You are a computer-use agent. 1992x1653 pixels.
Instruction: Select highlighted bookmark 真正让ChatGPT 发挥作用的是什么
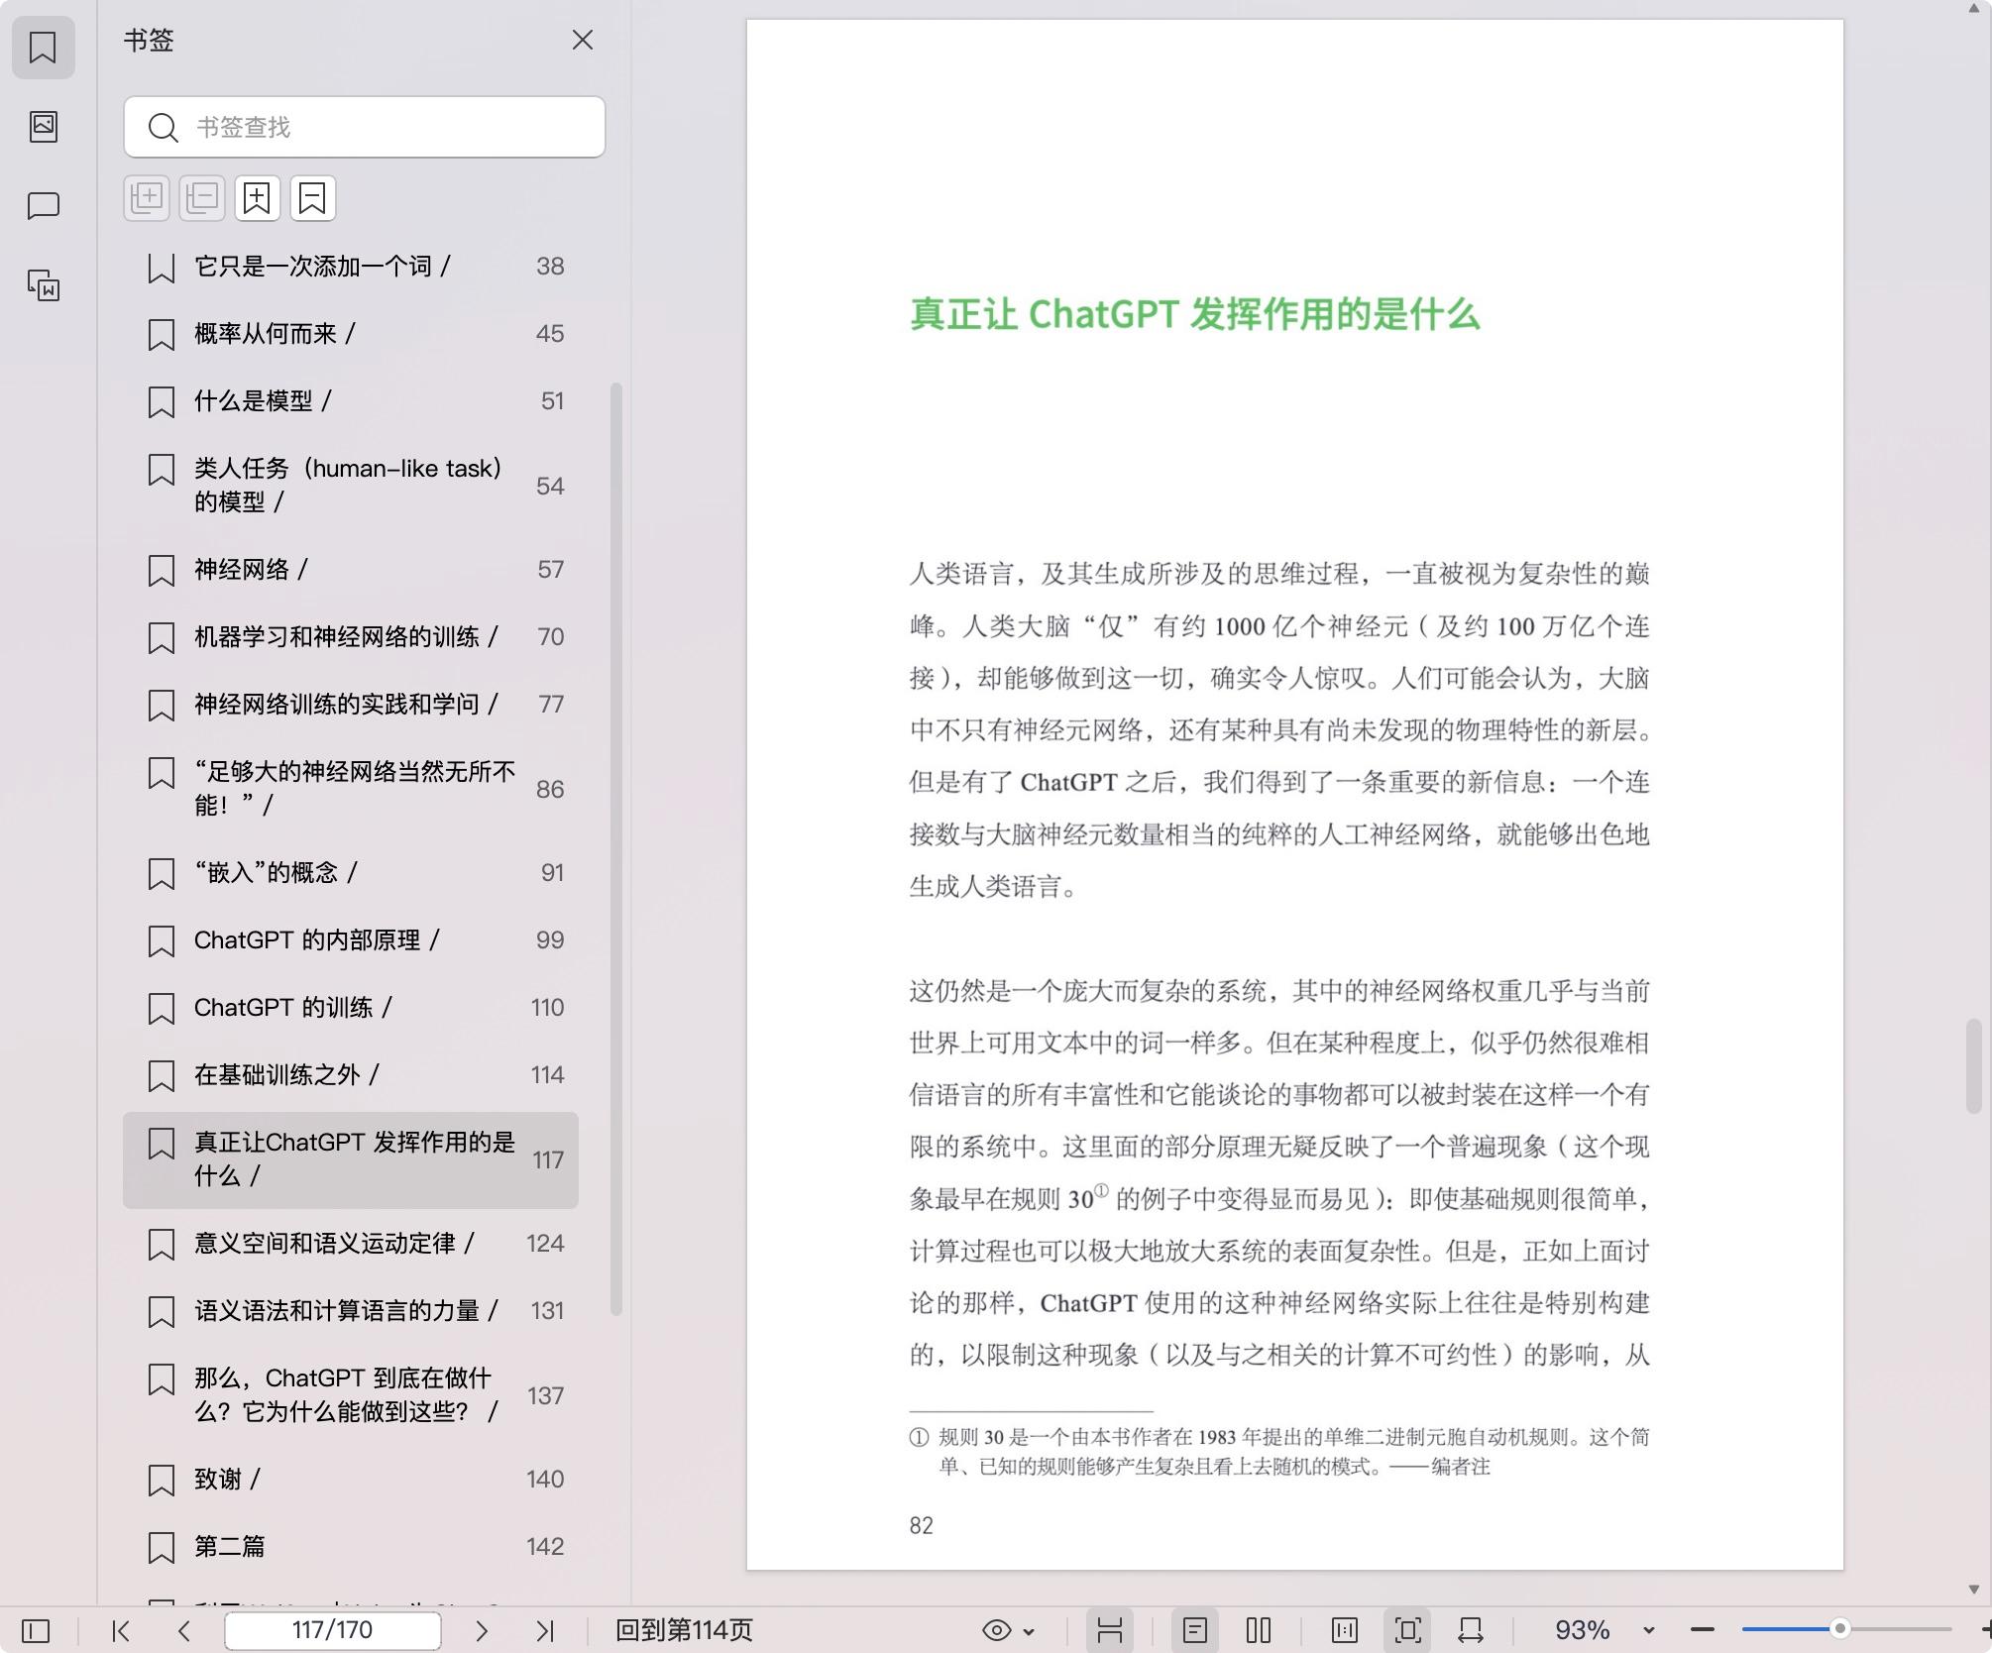351,1159
